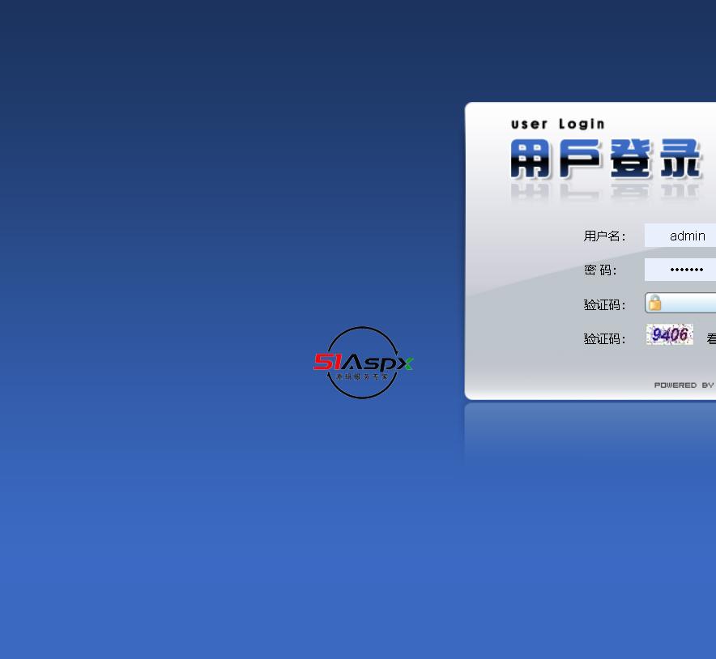
Task: Click the user login heading text
Action: coord(557,124)
